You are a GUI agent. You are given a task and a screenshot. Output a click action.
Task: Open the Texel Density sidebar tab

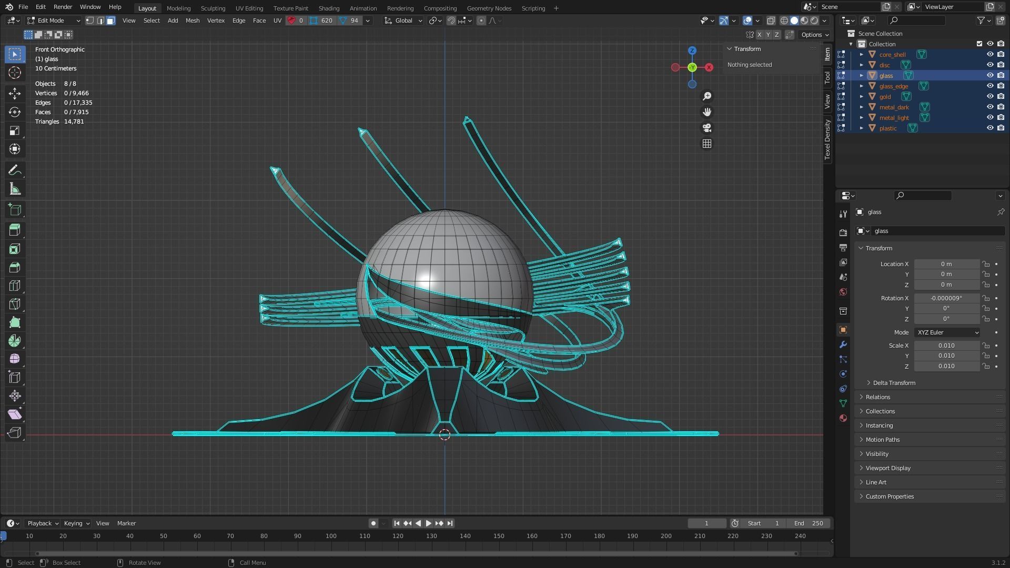[x=827, y=139]
